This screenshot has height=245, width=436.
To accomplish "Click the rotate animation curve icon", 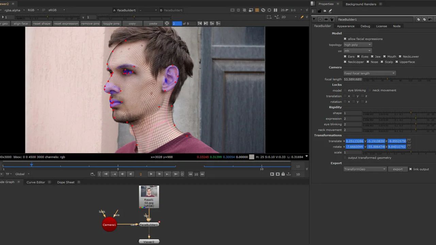I will pos(409,147).
